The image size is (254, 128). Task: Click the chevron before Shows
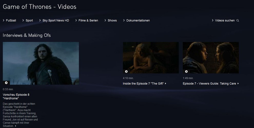point(105,20)
